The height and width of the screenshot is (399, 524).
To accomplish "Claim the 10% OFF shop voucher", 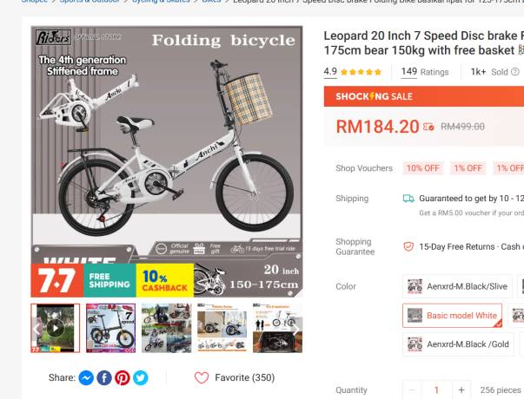I will (x=423, y=167).
